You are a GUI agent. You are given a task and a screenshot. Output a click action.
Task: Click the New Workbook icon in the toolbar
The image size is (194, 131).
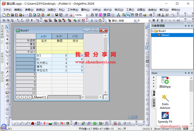point(13,15)
